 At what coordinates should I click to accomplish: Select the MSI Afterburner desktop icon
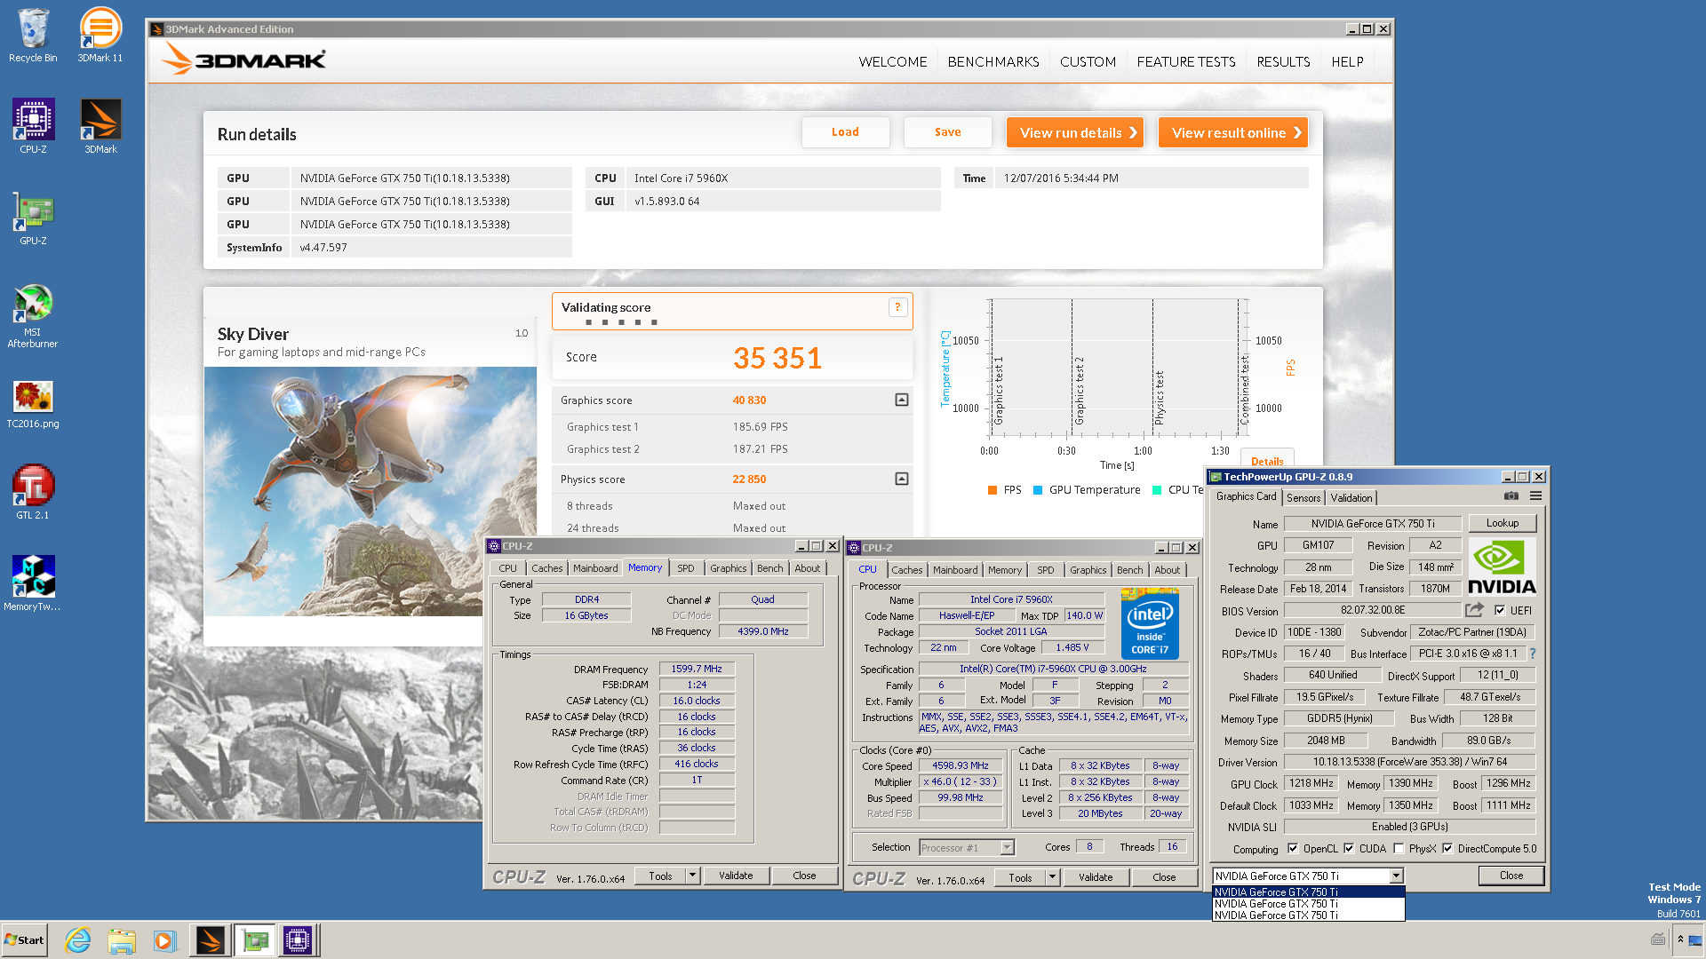33,315
